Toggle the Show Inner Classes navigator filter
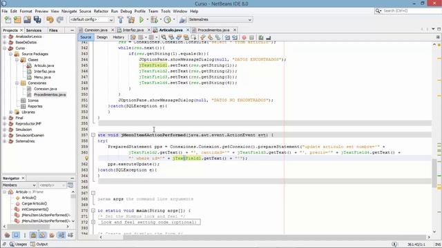 [x=42, y=235]
